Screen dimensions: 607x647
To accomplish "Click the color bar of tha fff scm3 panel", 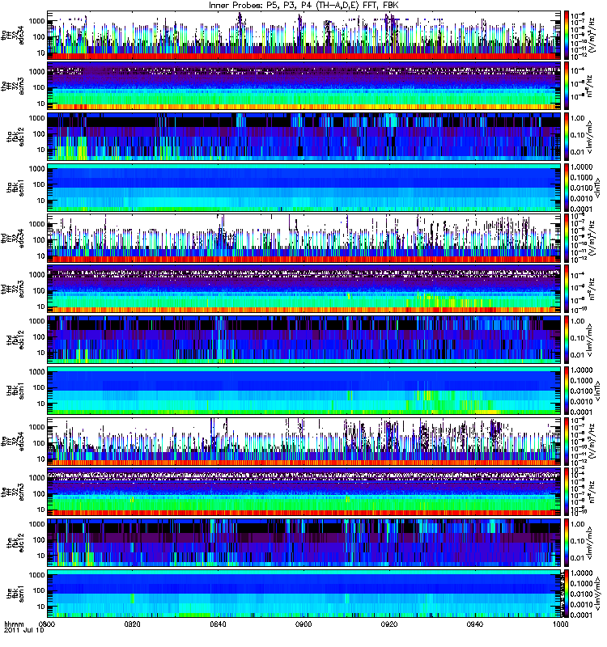I will [567, 86].
